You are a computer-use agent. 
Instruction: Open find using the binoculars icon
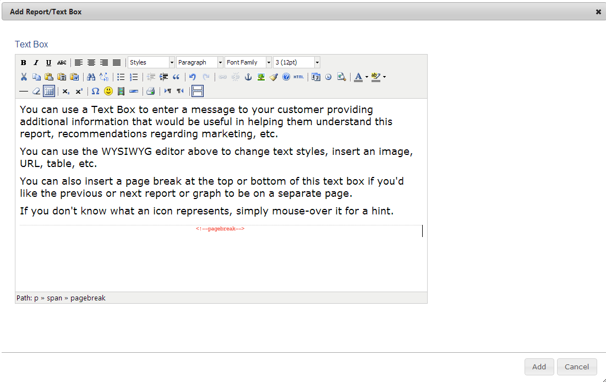coord(91,77)
